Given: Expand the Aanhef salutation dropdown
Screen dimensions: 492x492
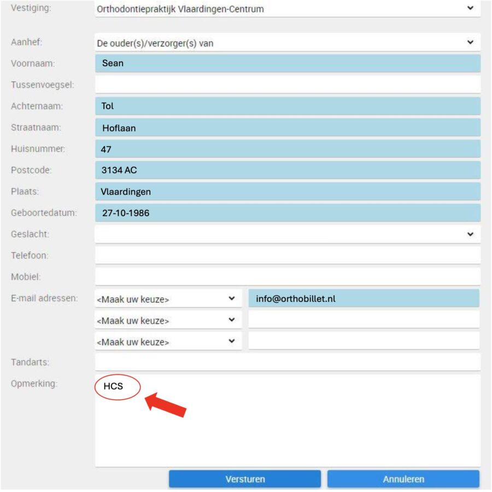Looking at the screenshot, I should point(288,43).
